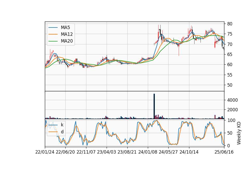
Task: Click the price axis label 70
Action: [230, 44]
